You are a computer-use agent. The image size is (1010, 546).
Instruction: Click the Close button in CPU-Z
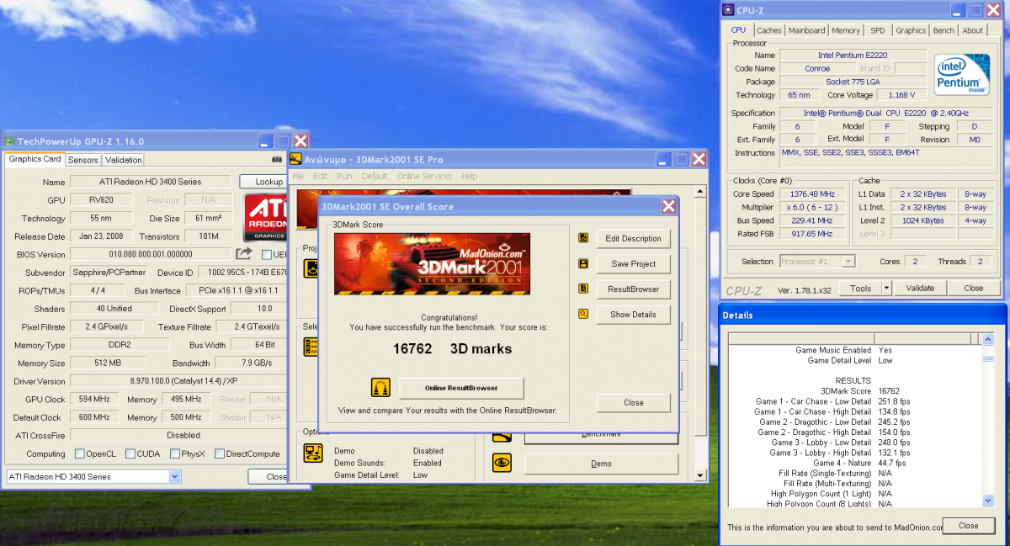(x=973, y=288)
